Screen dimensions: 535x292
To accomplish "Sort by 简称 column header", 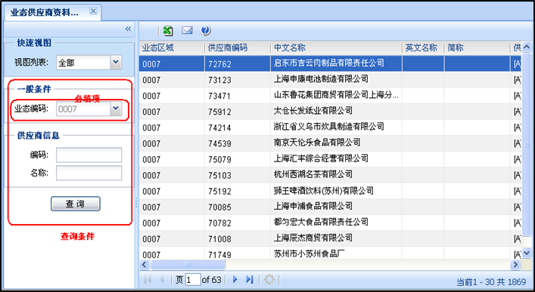I will pos(477,48).
